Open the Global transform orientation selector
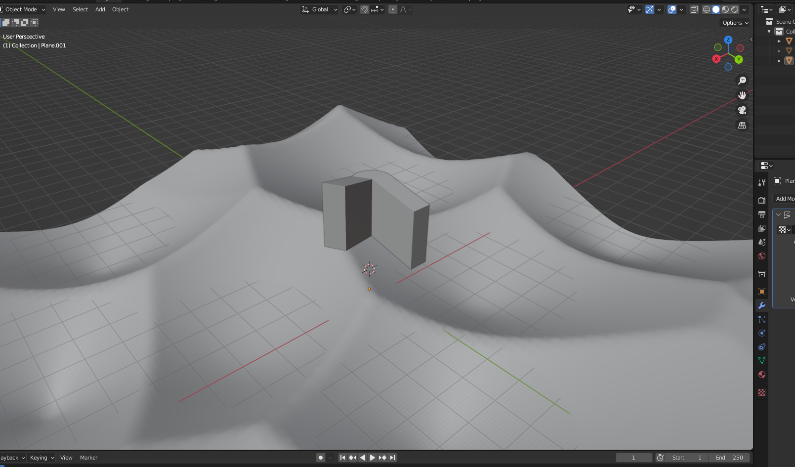795x467 pixels. point(319,9)
